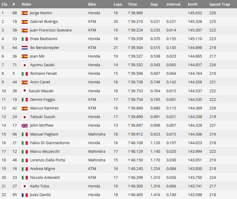Click the Italian flag beside Romano Fenati
Screen dimensions: 237x199
pos(25,74)
